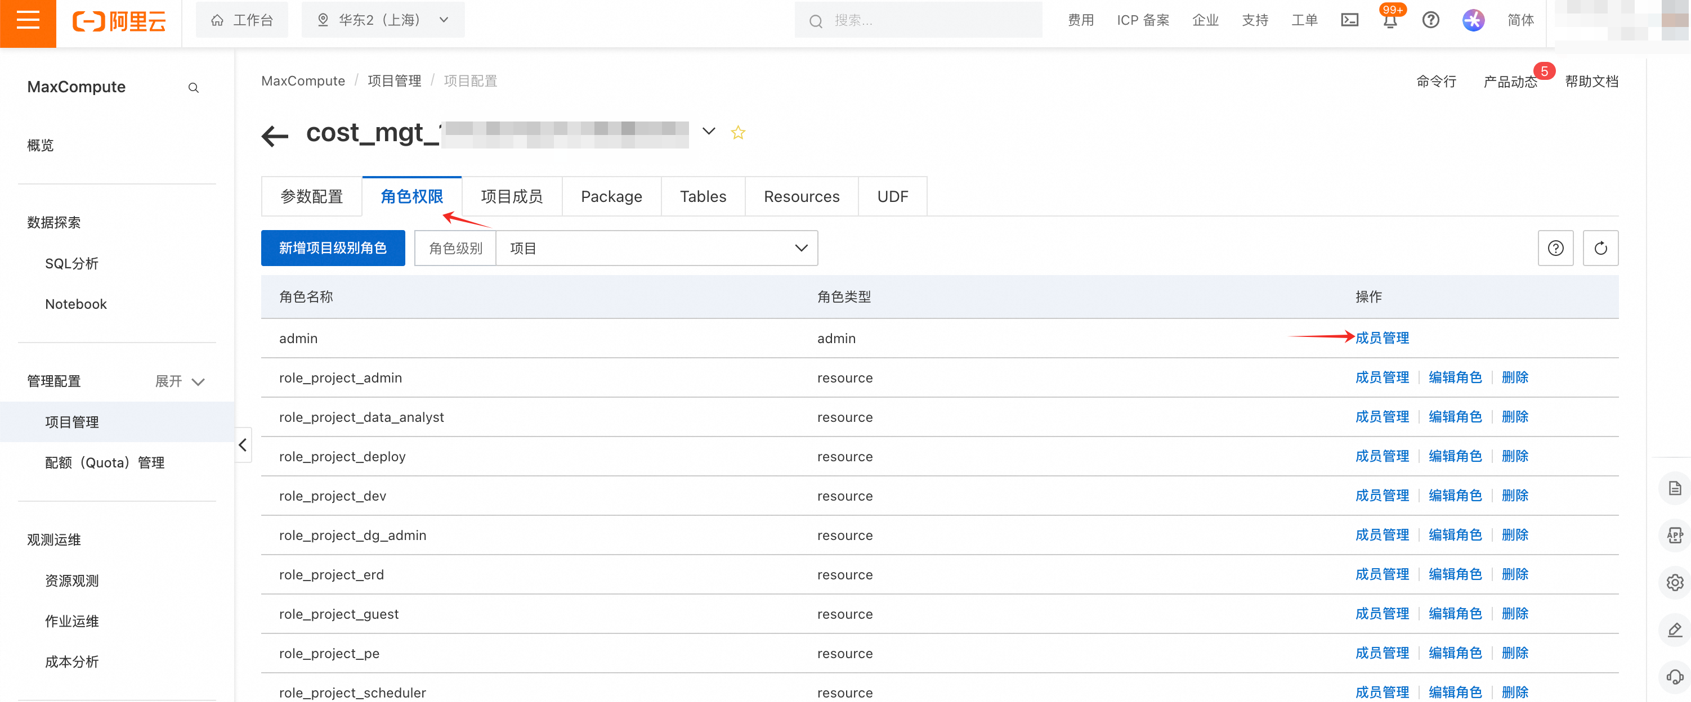
Task: Click the settings gear on right rail
Action: coord(1675,583)
